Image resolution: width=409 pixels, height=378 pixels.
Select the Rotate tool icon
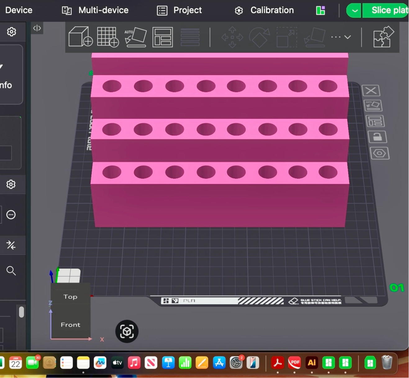(x=259, y=37)
